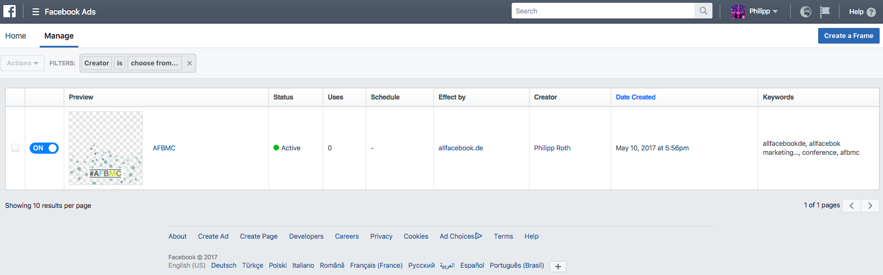Click the keywords text for AFBMC
Screen dimensions: 883x275
811,148
